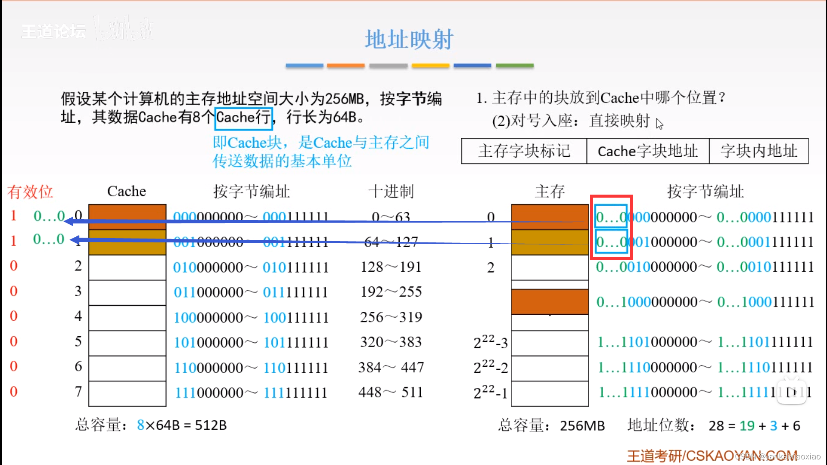The height and width of the screenshot is (465, 827).
Task: Click the 2²²-3 block label
Action: tap(491, 342)
